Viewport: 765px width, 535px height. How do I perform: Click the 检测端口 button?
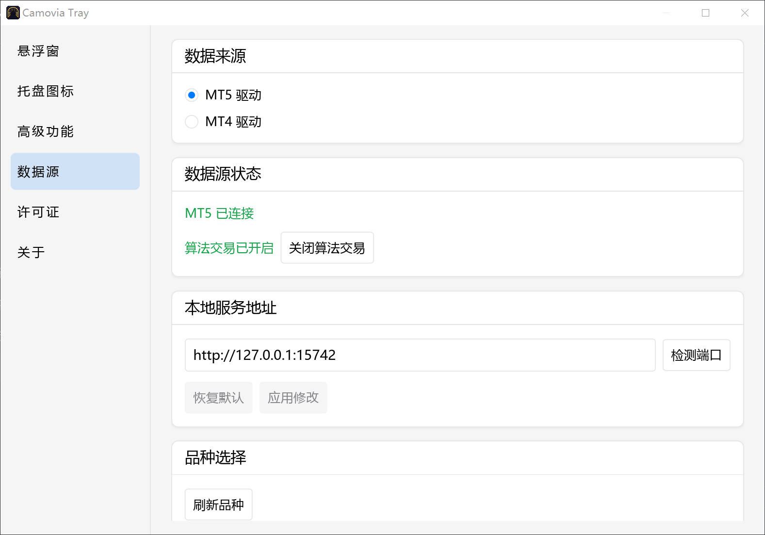pyautogui.click(x=696, y=355)
